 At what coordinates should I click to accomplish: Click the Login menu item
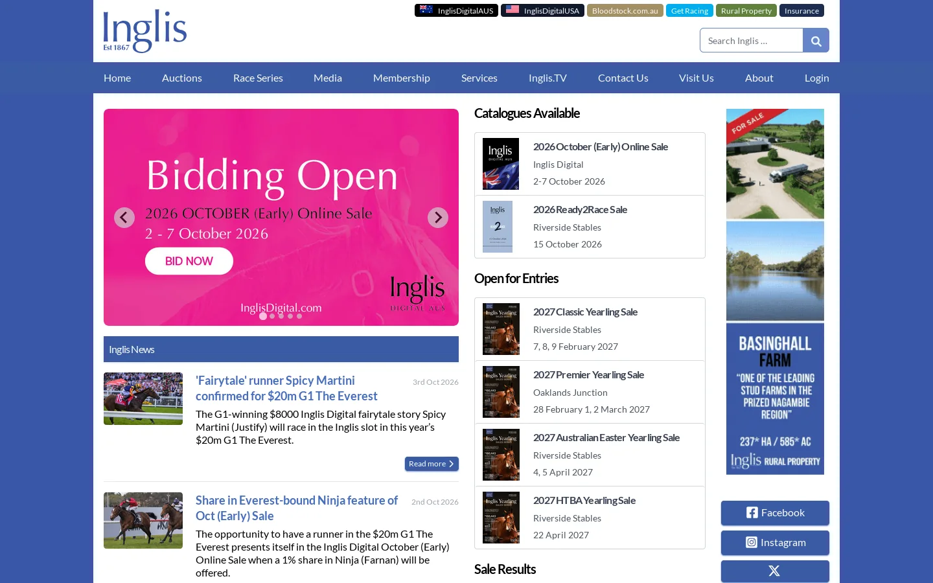[x=817, y=78]
